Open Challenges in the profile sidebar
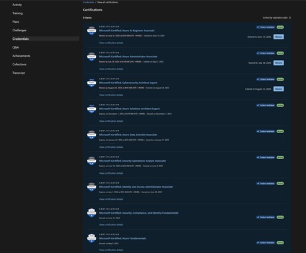This screenshot has width=306, height=253. click(x=19, y=31)
